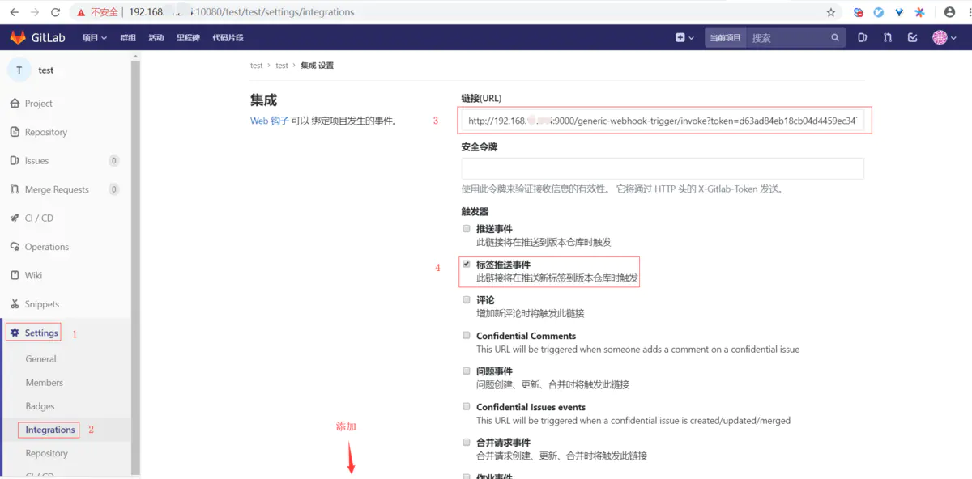Click the blue checkmark extension icon
Image resolution: width=972 pixels, height=479 pixels.
point(879,12)
